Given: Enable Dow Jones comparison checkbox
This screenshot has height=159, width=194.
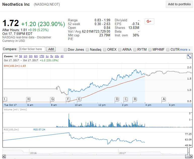Looking at the screenshot, I should (x=65, y=50).
